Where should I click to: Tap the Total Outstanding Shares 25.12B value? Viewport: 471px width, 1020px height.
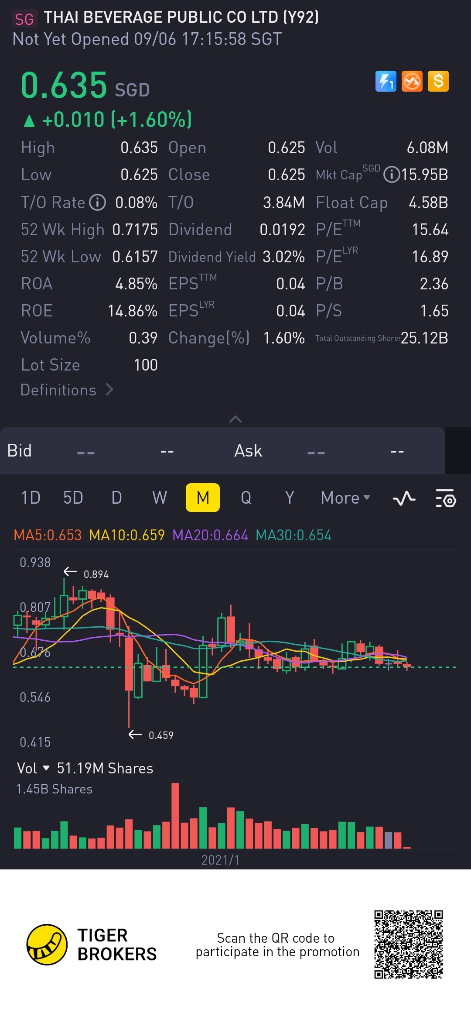tap(424, 338)
